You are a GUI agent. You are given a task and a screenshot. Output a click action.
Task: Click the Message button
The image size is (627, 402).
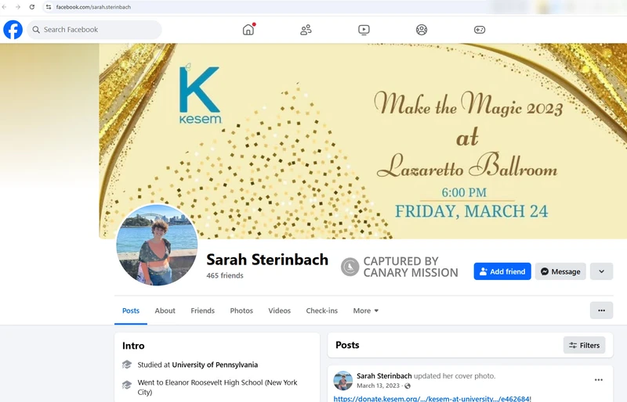560,271
